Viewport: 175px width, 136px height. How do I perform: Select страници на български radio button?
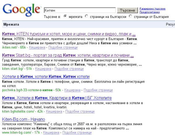[x=86, y=16]
